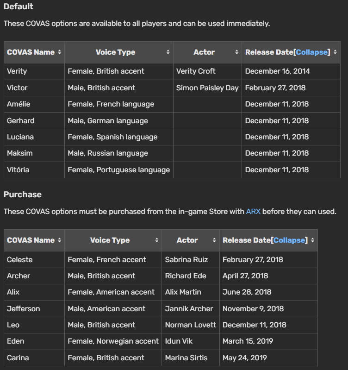Select the Maksim name cell
This screenshot has height=370, width=348.
(x=34, y=153)
